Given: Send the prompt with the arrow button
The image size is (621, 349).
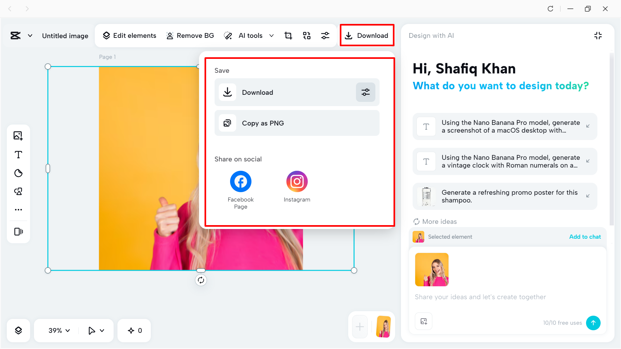Looking at the screenshot, I should point(593,323).
